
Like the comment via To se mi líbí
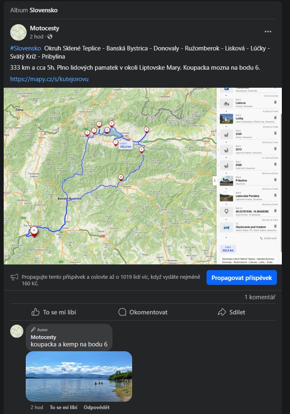(x=63, y=407)
